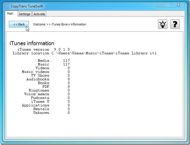Minimize the CopyTrans TuneSwift window

160,5
